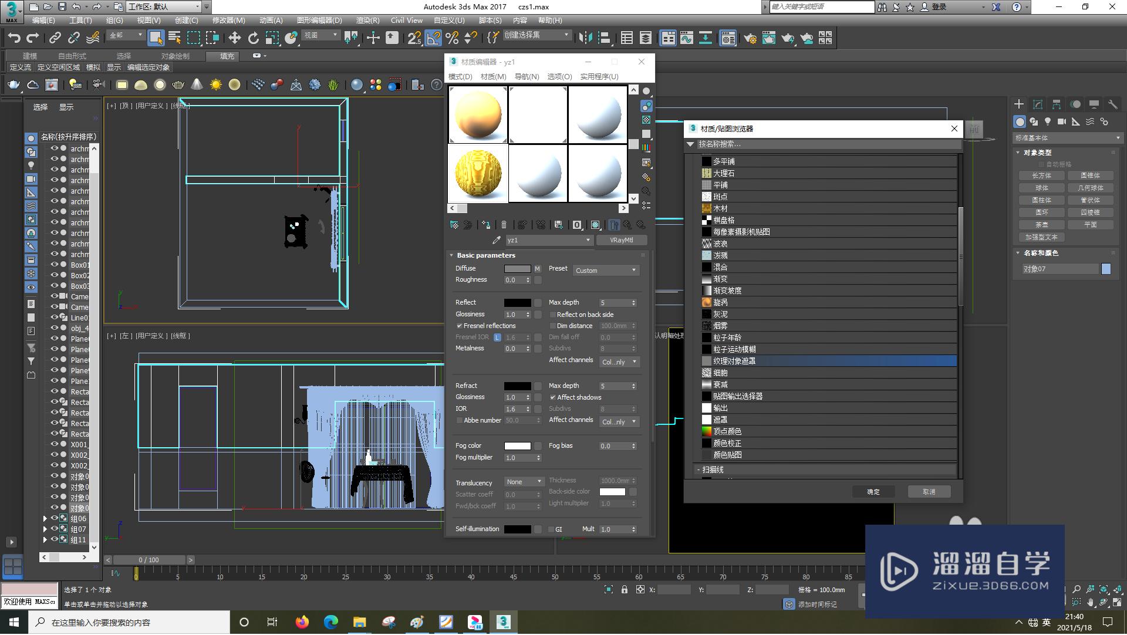This screenshot has height=635, width=1127.
Task: Click the Fog color white swatch
Action: [517, 446]
